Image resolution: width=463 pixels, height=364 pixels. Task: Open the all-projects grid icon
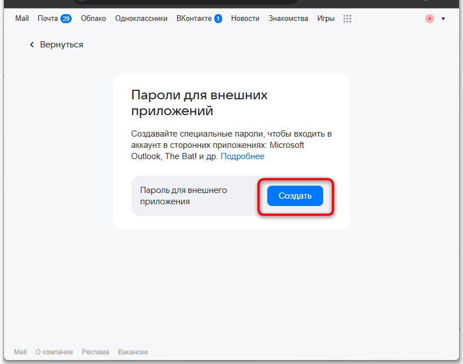point(347,19)
